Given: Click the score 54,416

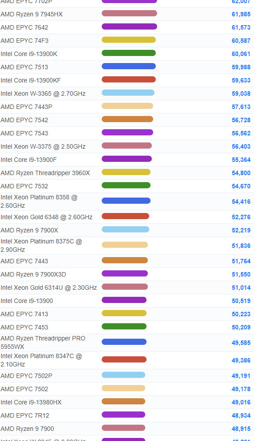Looking at the screenshot, I should pyautogui.click(x=241, y=202).
